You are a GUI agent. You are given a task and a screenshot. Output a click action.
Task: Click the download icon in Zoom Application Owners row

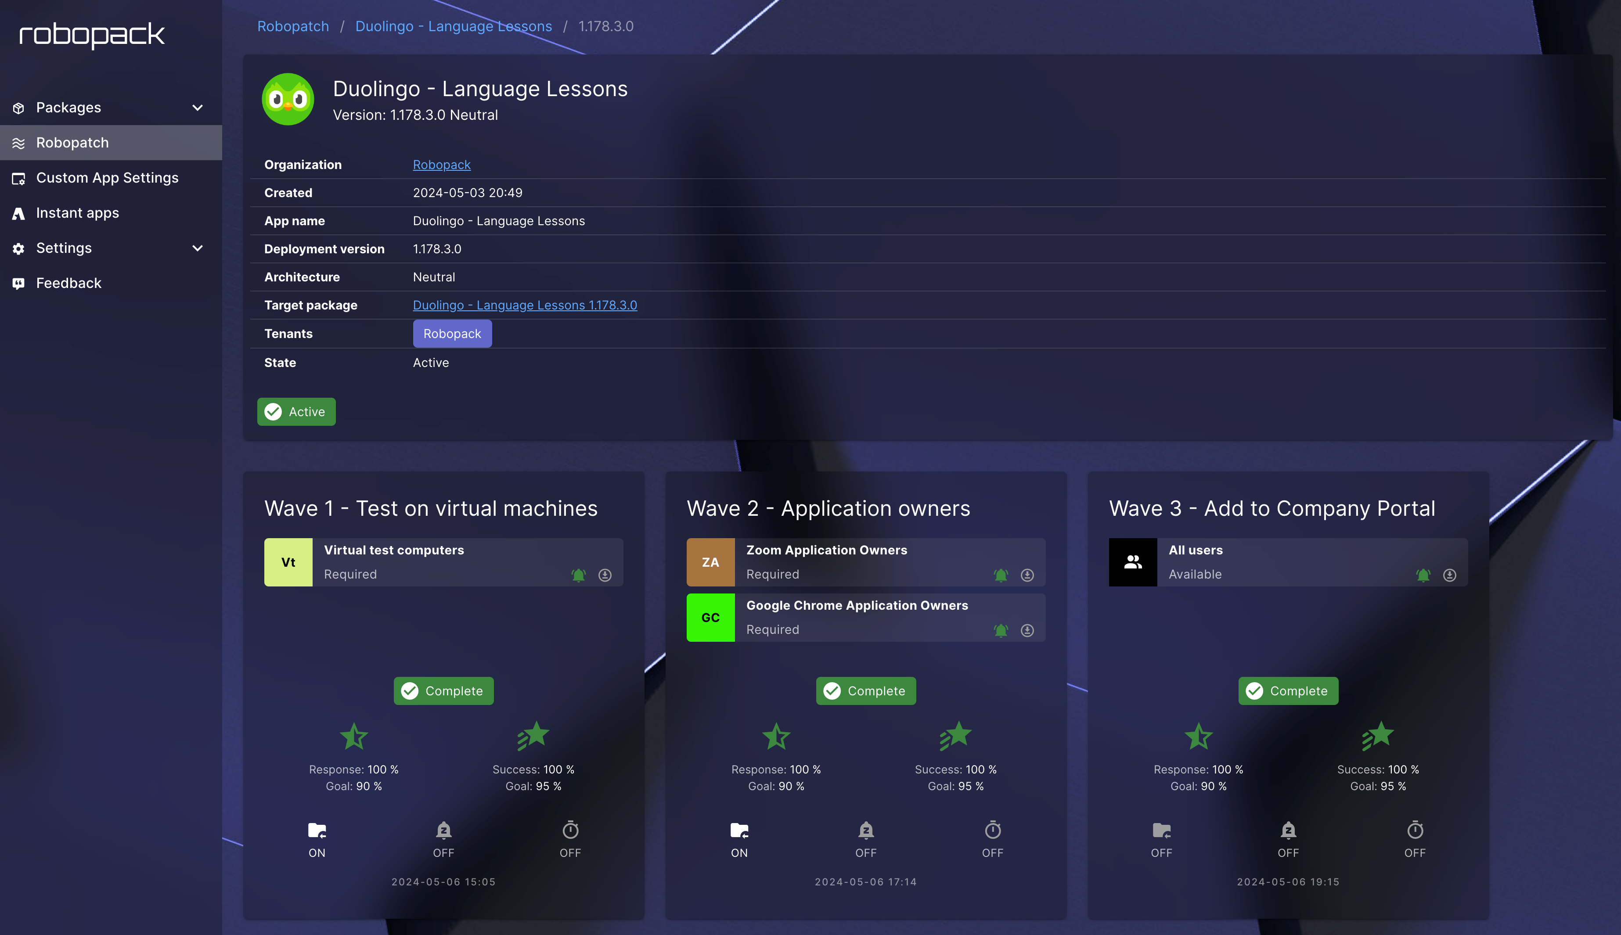click(x=1027, y=575)
